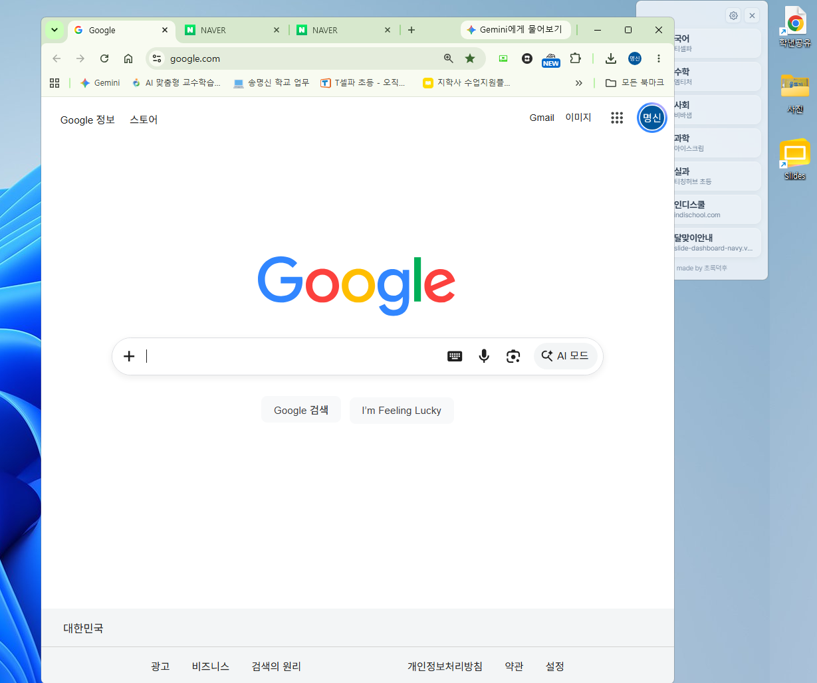Click the '검색의 원리' footer link
Screen dimensions: 817x683
[277, 666]
